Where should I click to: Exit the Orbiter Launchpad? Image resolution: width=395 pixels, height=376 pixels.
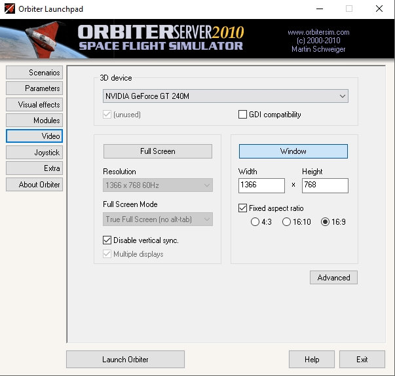[362, 360]
